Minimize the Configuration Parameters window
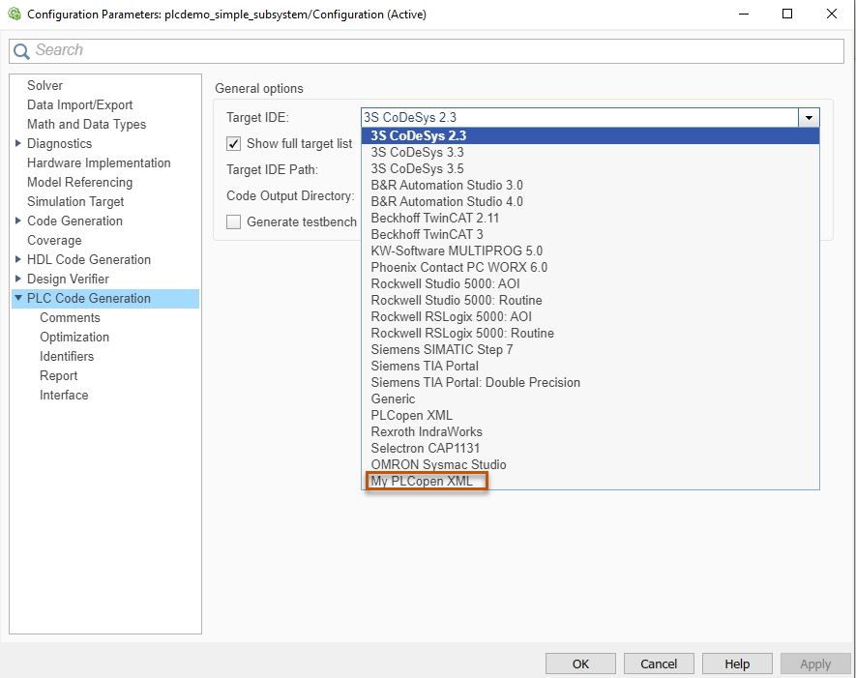The height and width of the screenshot is (678, 856). (x=744, y=14)
